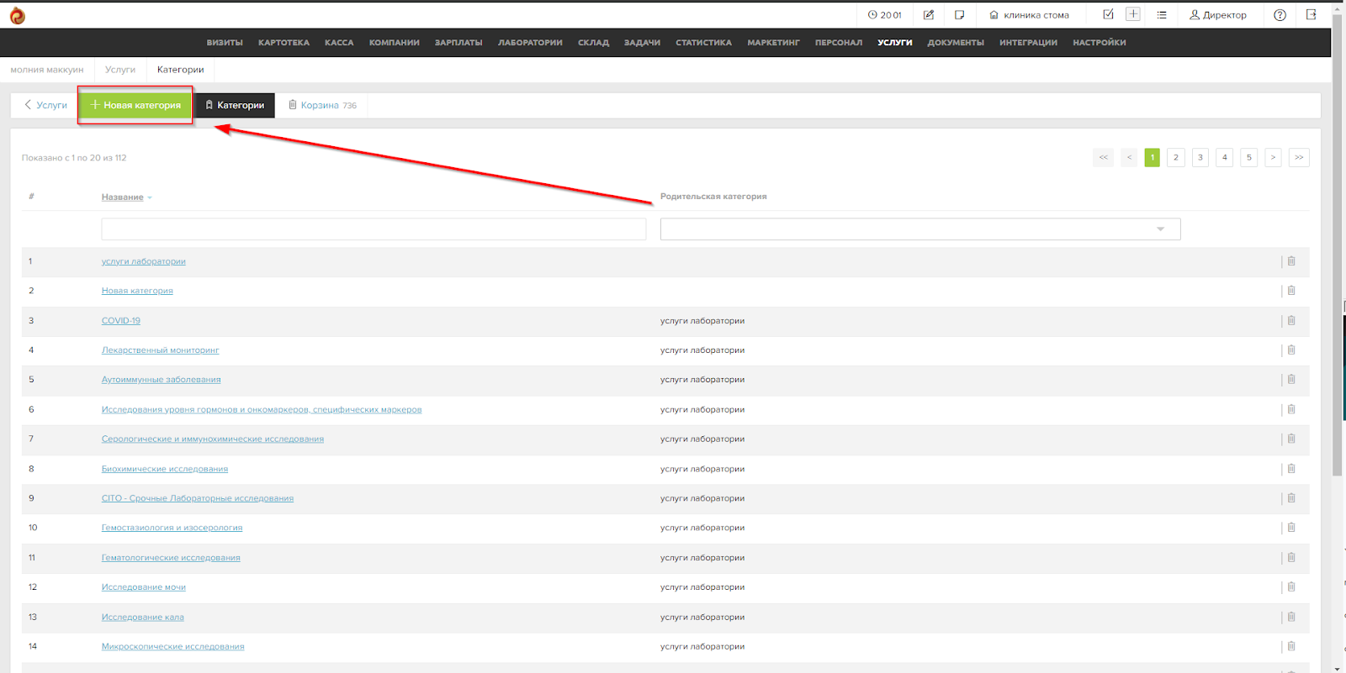The height and width of the screenshot is (673, 1346).
Task: Delete the 'услуги лаборатории' row via trash icon
Action: point(1291,261)
